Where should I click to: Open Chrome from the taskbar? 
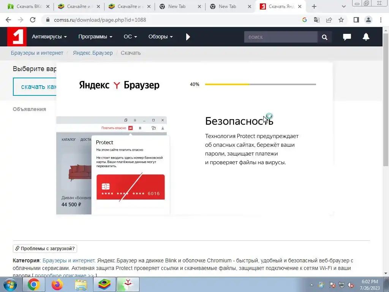(34, 284)
